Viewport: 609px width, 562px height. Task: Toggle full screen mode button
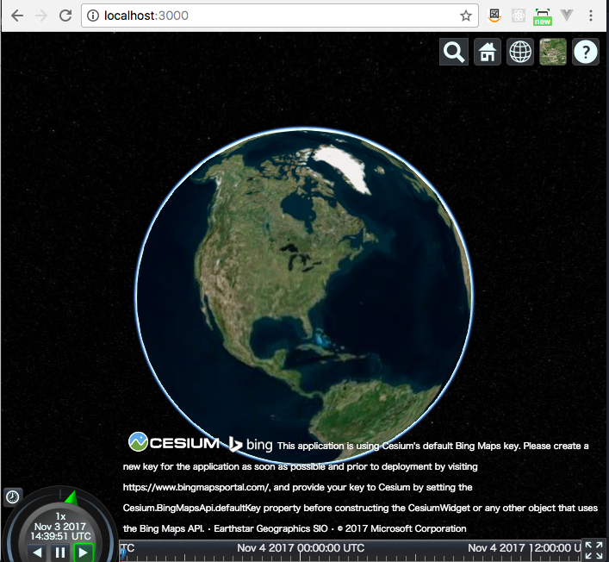(594, 550)
